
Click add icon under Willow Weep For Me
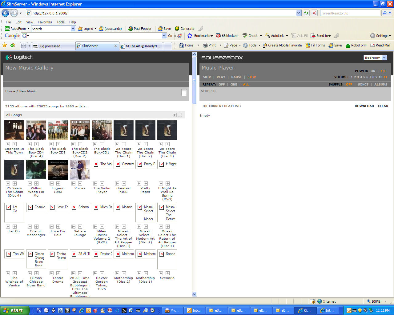[36, 183]
